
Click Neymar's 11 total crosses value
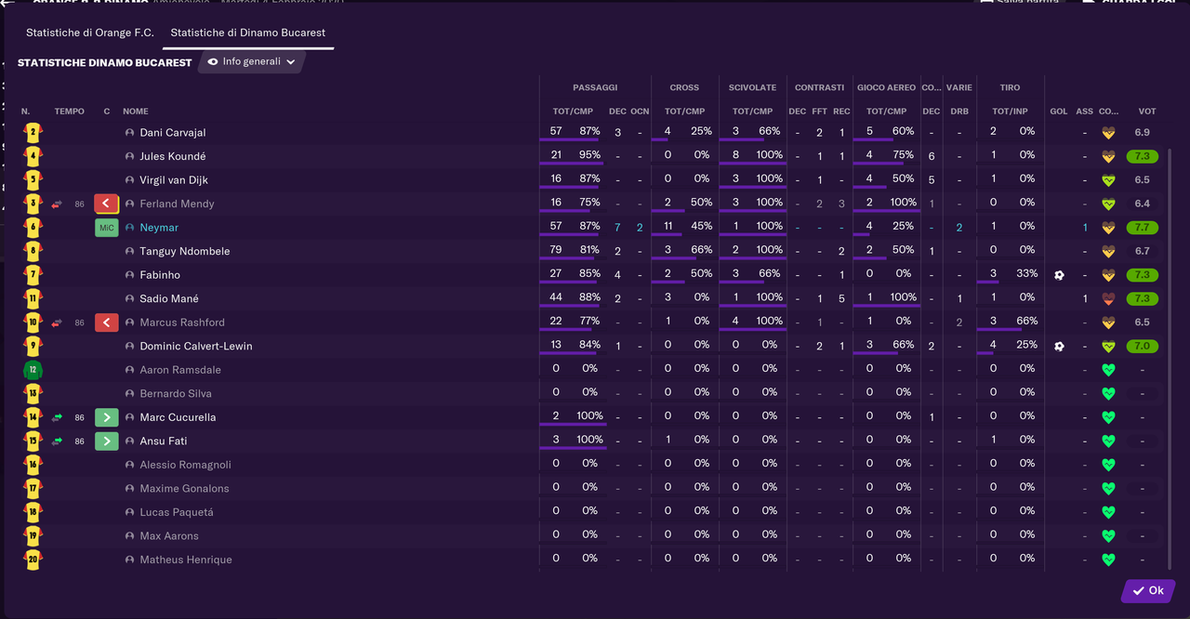(x=668, y=226)
